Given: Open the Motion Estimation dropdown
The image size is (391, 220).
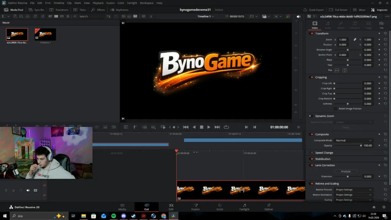Looking at the screenshot, I should click(353, 195).
